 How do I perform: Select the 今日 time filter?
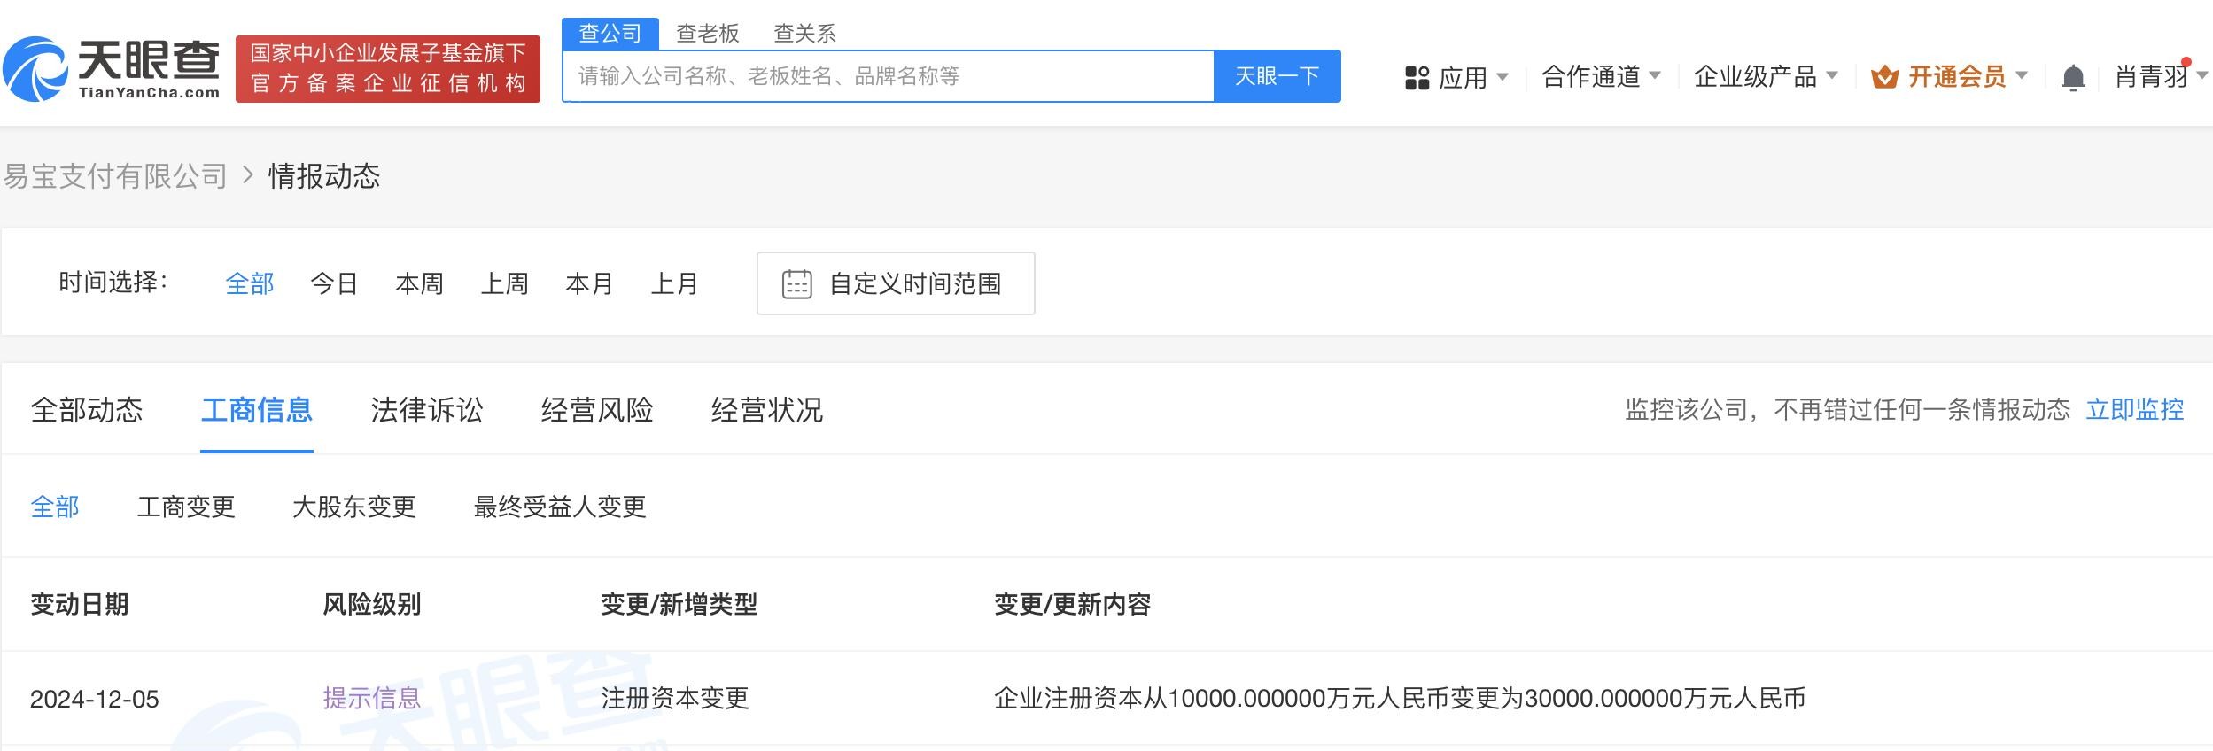click(334, 283)
